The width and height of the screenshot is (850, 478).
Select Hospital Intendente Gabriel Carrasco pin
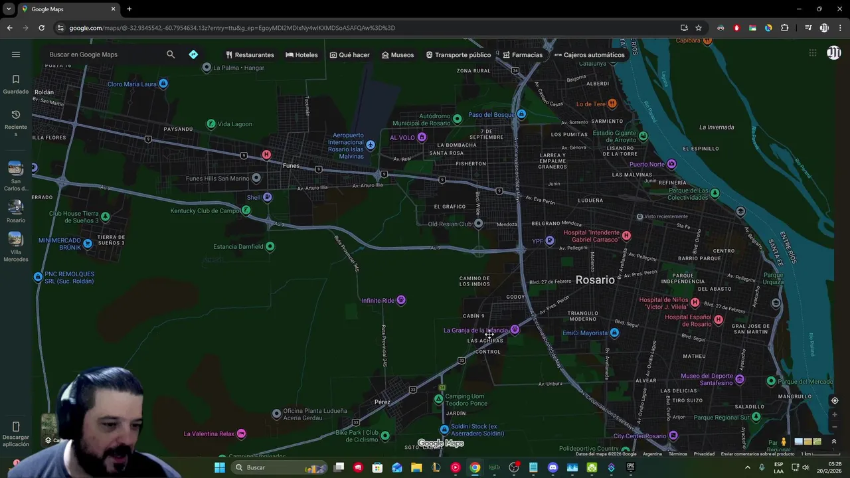(626, 236)
